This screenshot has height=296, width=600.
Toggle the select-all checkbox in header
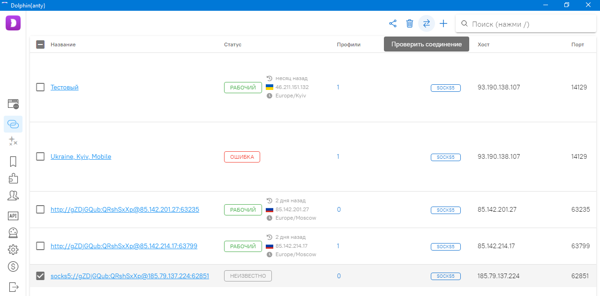coord(40,44)
